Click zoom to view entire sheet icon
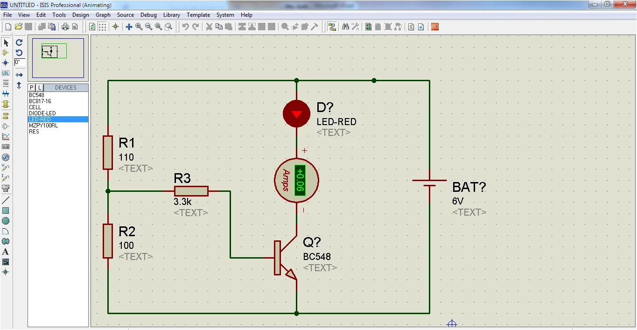Image resolution: width=637 pixels, height=330 pixels. coord(159,27)
